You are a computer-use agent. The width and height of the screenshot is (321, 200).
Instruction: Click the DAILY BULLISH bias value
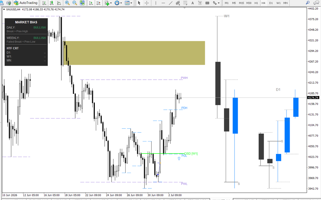pos(40,27)
